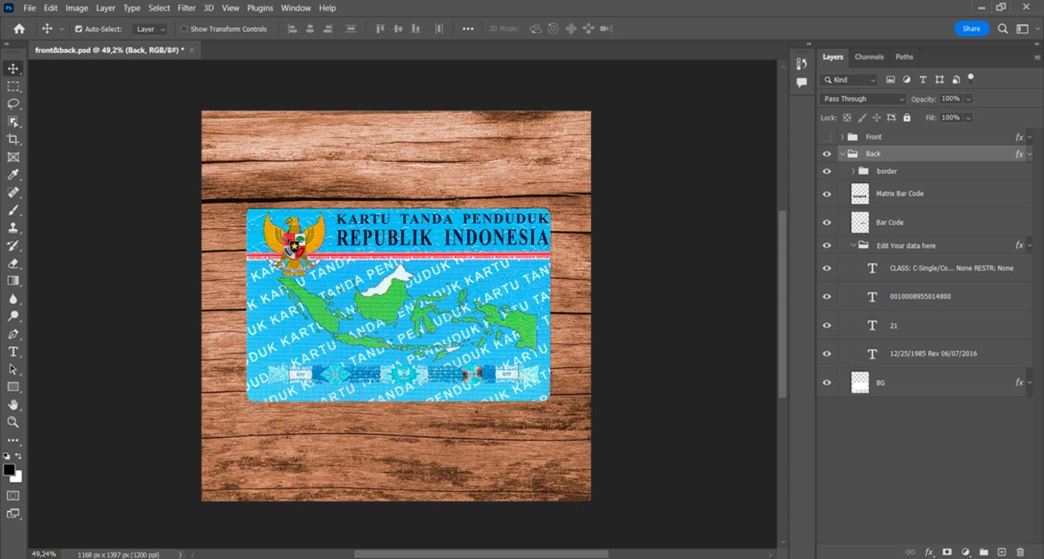This screenshot has width=1044, height=559.
Task: Select the Clone Stamp tool
Action: point(13,228)
